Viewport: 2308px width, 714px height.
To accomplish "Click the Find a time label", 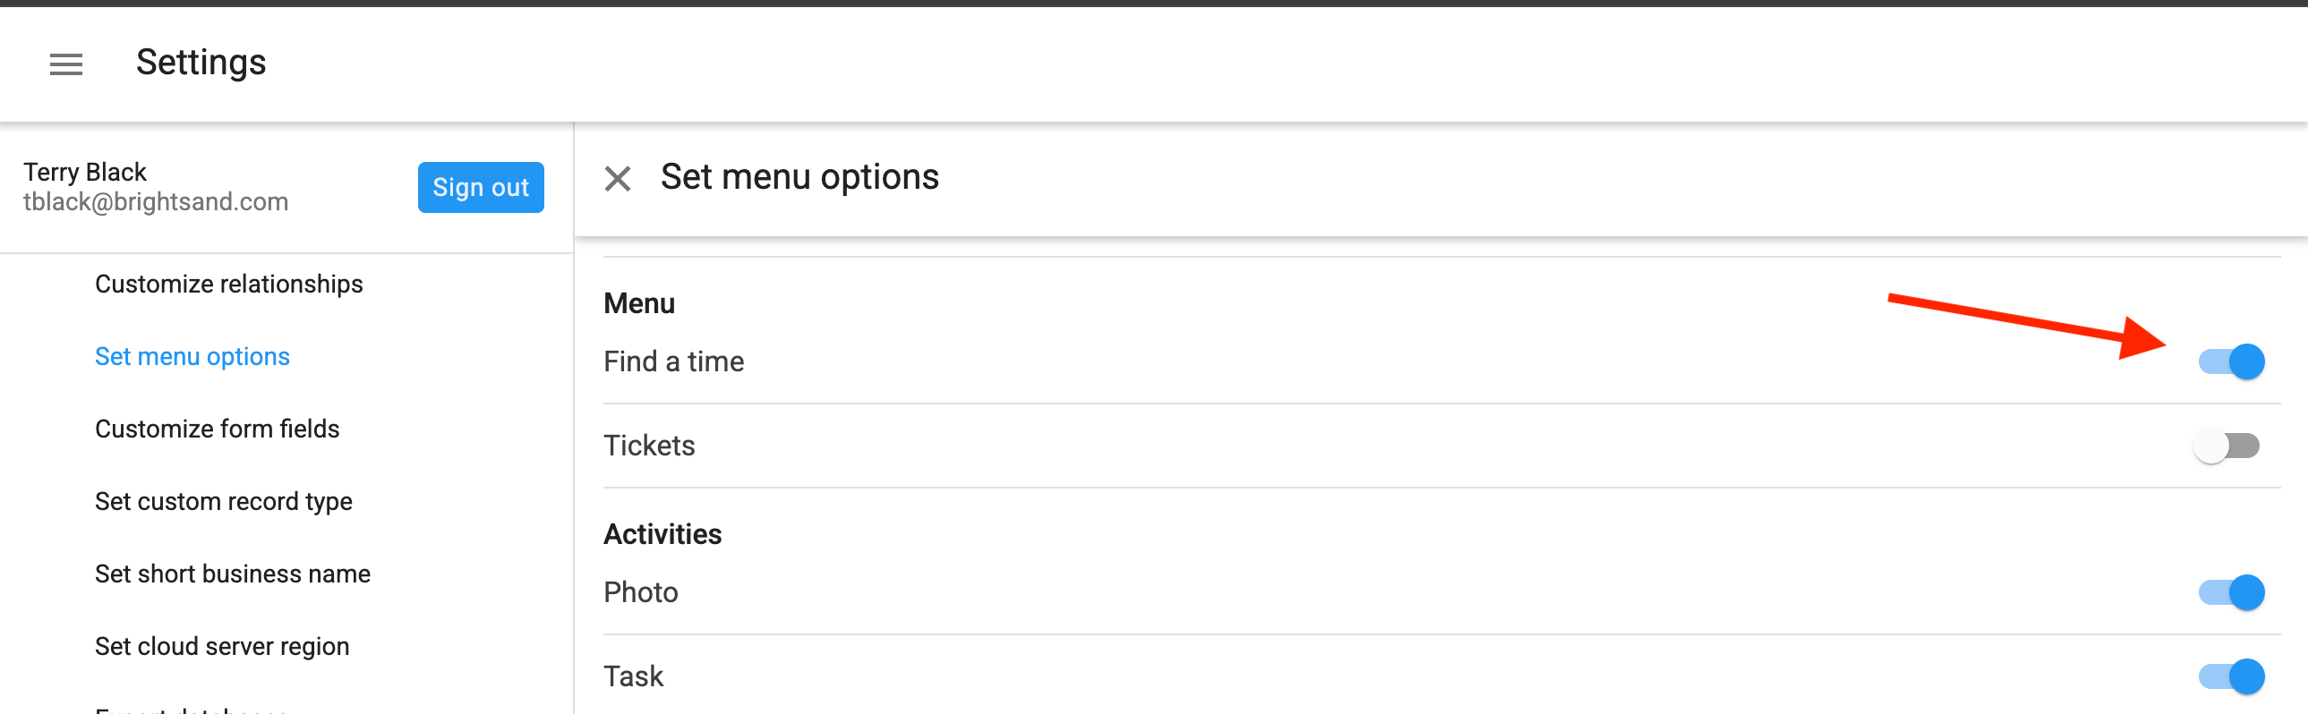I will click(674, 362).
